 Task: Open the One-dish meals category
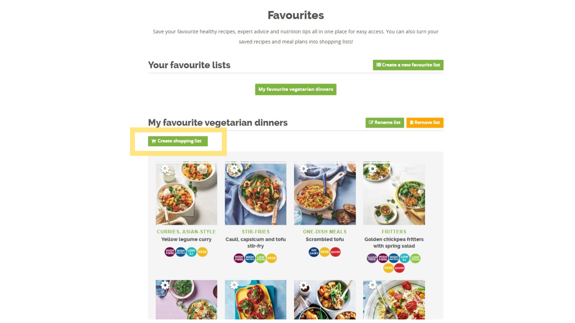pos(325,232)
